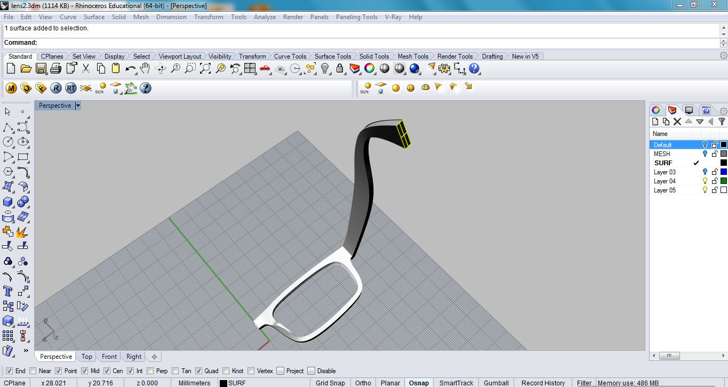Select the Pan hand tool
Image resolution: width=728 pixels, height=387 pixels.
click(145, 68)
